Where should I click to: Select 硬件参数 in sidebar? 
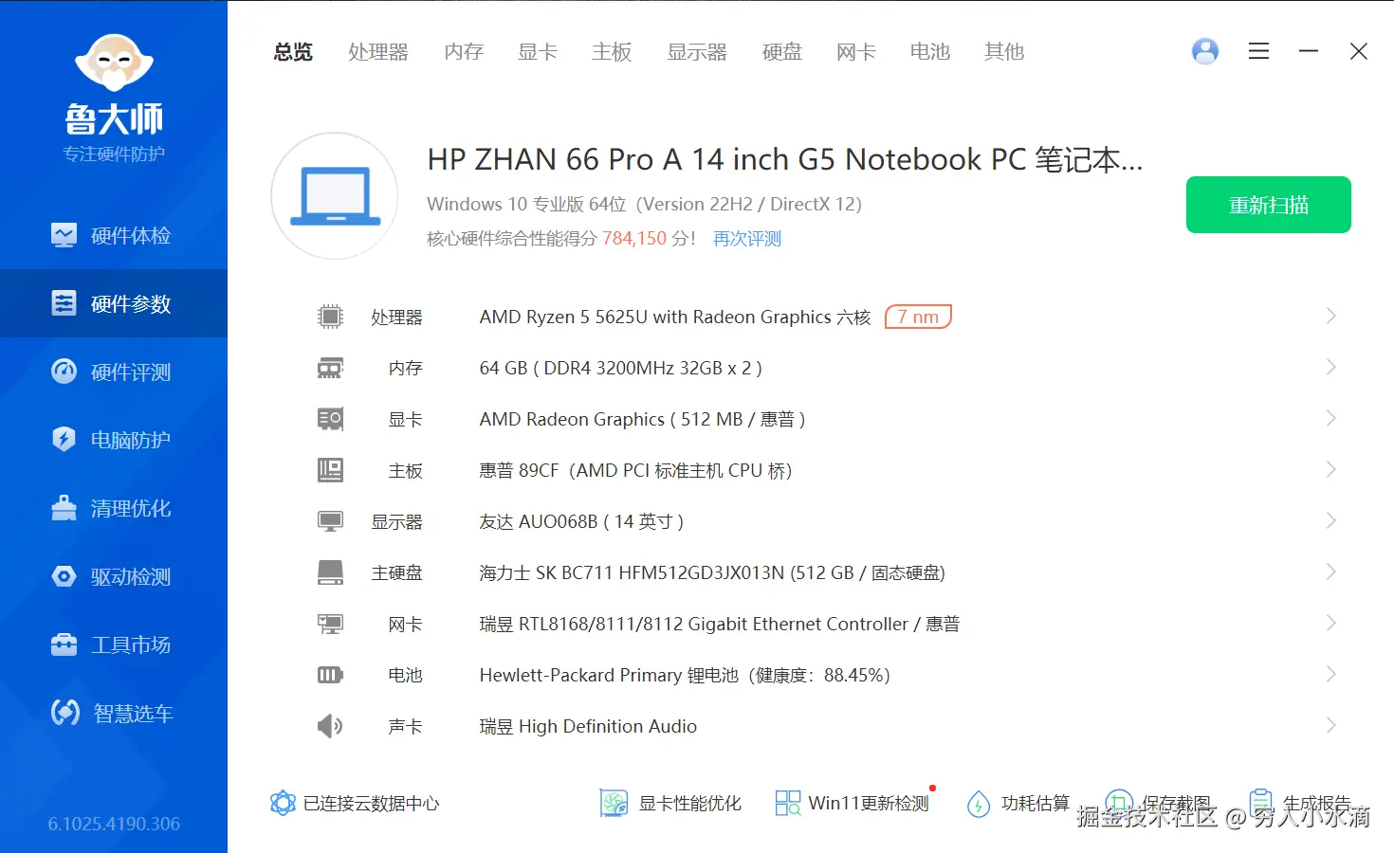114,303
